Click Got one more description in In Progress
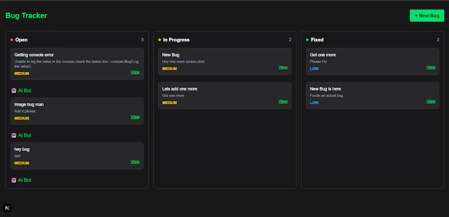The width and height of the screenshot is (449, 217). pyautogui.click(x=173, y=95)
